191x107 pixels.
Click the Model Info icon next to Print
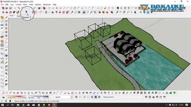44,8
